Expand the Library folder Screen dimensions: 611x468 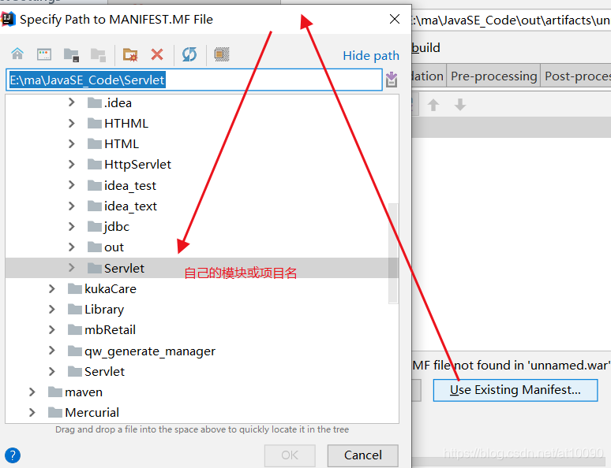tap(51, 309)
